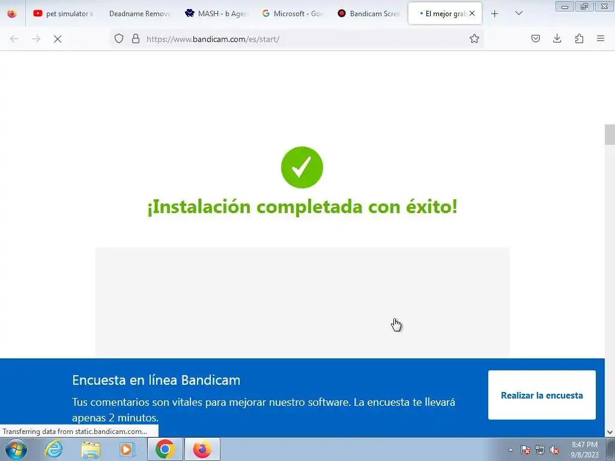
Task: Go forward using the forward arrow
Action: [x=36, y=39]
